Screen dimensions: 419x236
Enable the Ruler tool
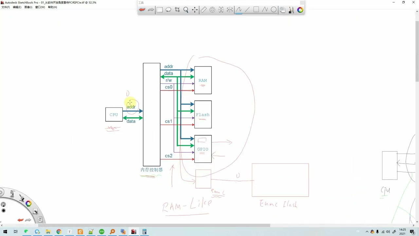click(204, 10)
